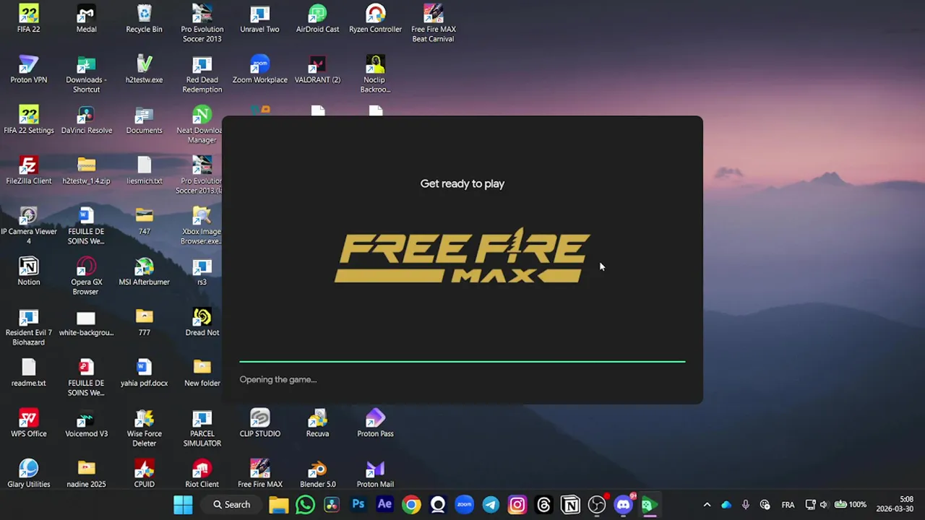Viewport: 925px width, 520px height.
Task: Click the green game loading progress bar
Action: point(462,361)
